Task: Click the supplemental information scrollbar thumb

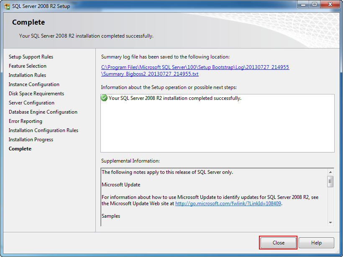Action: (330, 181)
